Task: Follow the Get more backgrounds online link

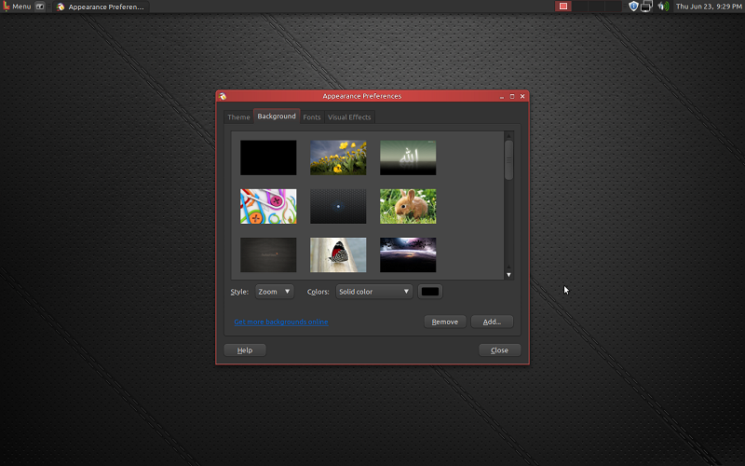Action: point(280,322)
